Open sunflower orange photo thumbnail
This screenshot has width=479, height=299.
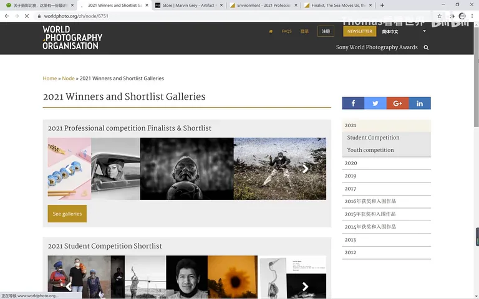[233, 277]
